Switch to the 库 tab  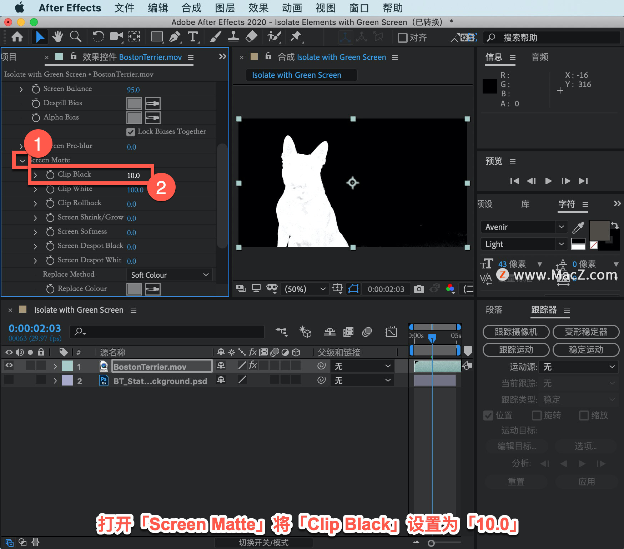click(525, 204)
